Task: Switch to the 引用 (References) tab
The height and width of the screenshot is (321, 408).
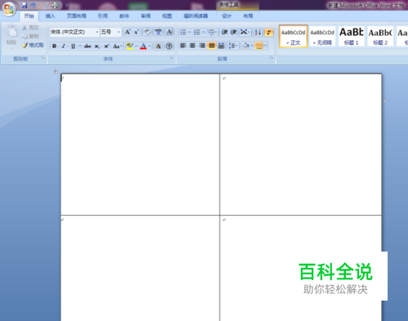Action: point(103,16)
